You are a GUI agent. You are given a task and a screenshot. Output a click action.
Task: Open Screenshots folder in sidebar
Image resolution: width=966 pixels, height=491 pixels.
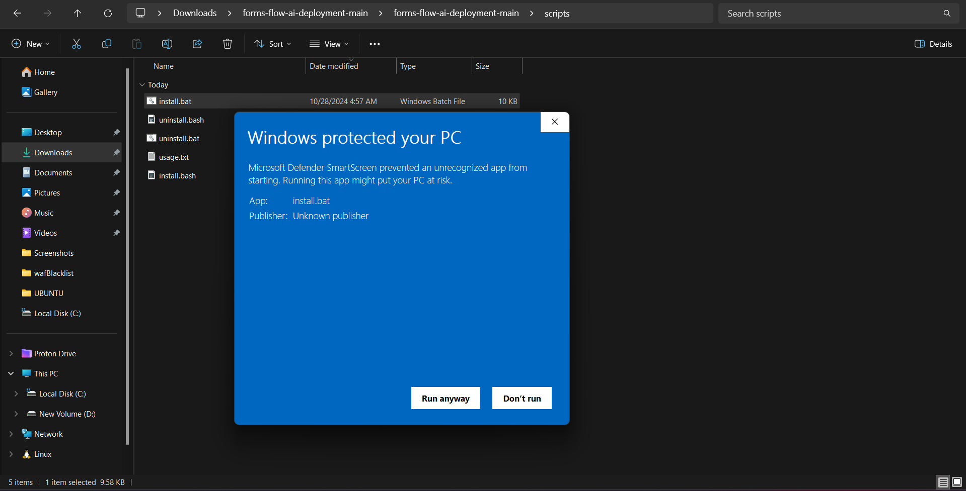[48, 253]
